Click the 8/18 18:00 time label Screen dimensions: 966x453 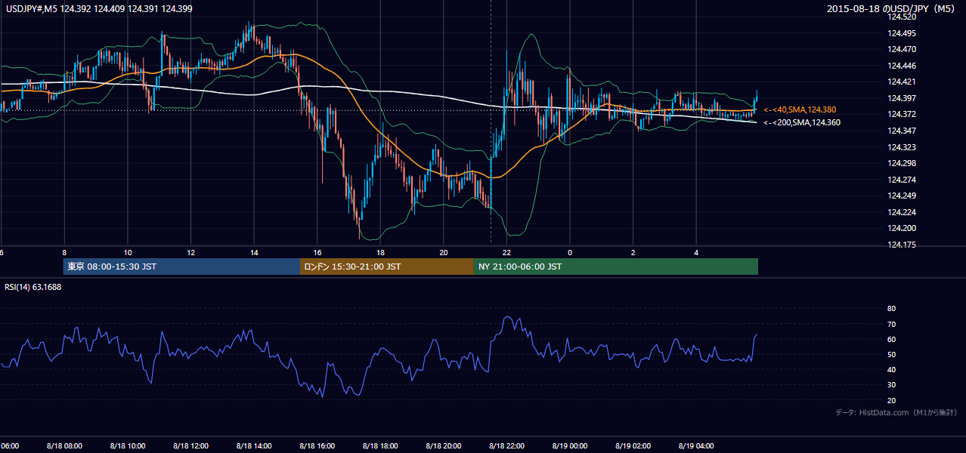379,446
